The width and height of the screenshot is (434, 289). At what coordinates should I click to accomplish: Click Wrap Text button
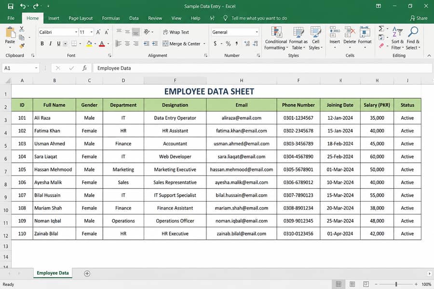click(x=176, y=32)
